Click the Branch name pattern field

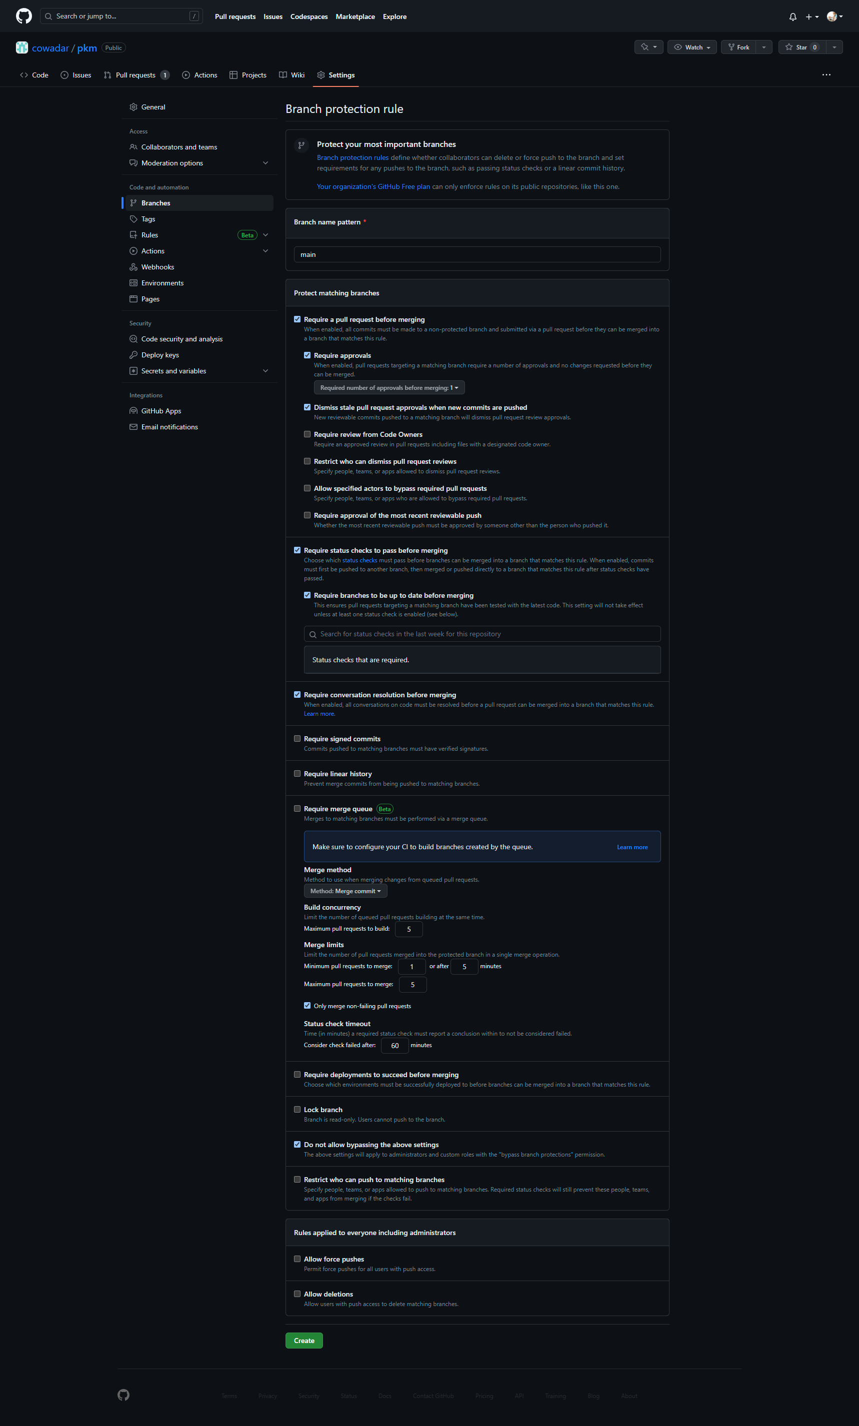477,254
